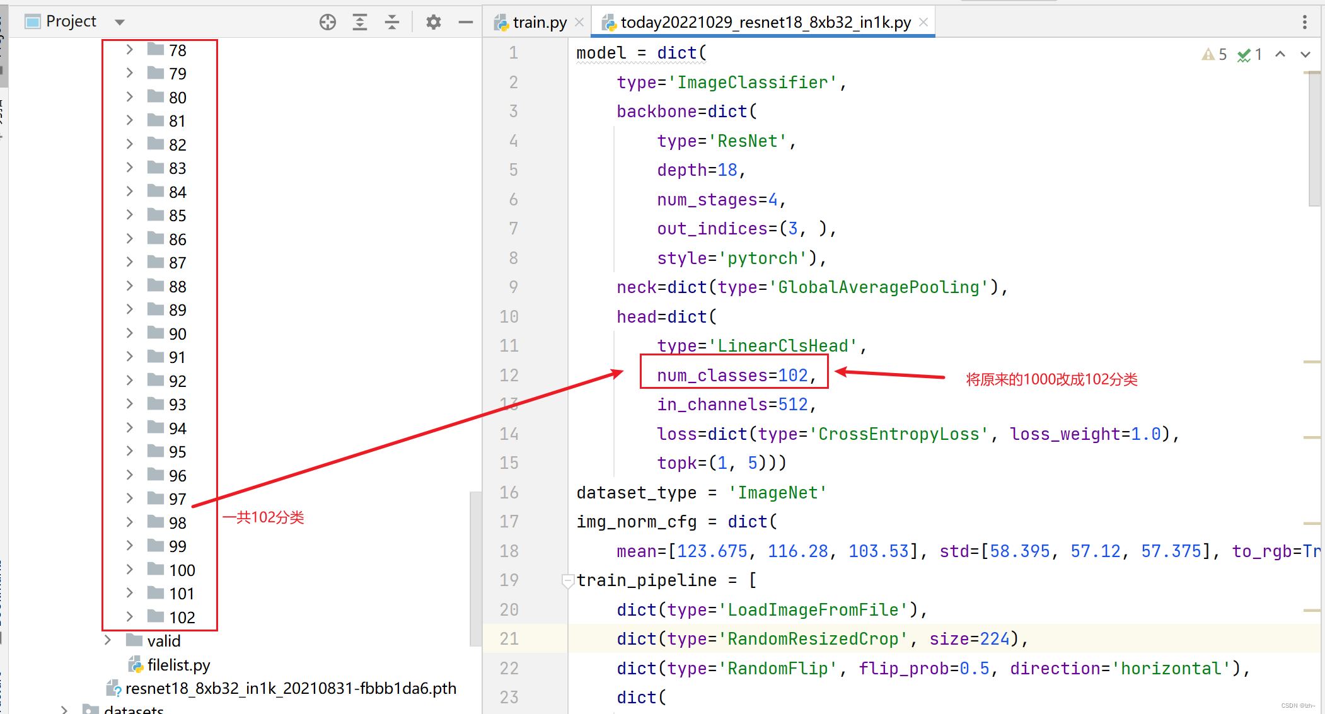1325x714 pixels.
Task: Expand folder 78 in the tree
Action: (129, 49)
